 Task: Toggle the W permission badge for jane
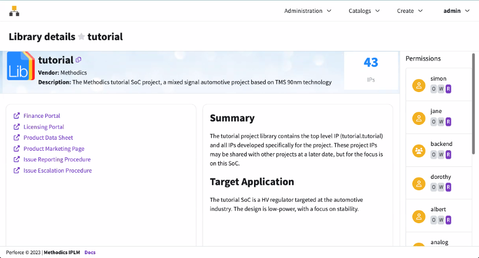pos(441,122)
